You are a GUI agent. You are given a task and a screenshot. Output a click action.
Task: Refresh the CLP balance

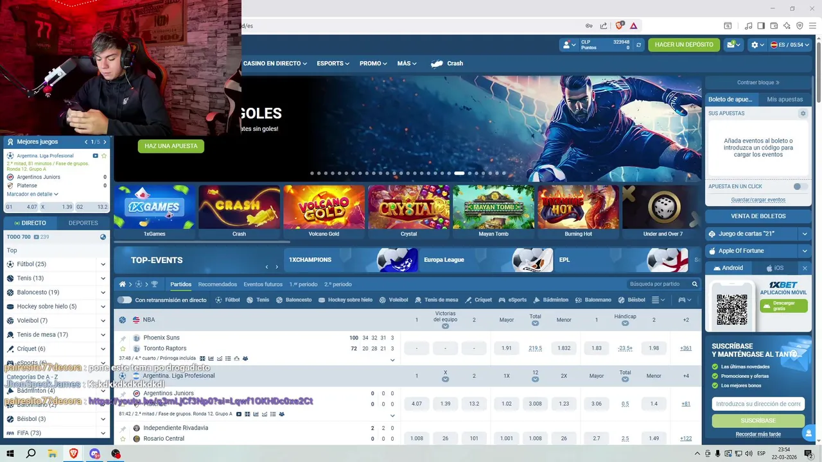point(638,45)
